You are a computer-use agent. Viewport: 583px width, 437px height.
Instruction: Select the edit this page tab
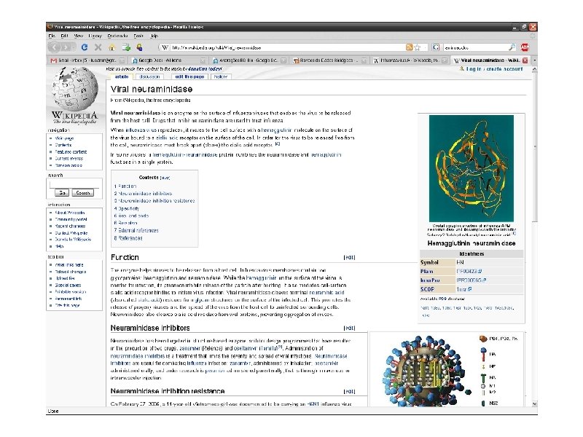189,76
